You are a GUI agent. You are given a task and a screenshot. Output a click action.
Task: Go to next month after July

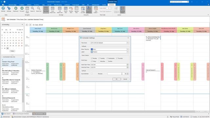click(10, 30)
